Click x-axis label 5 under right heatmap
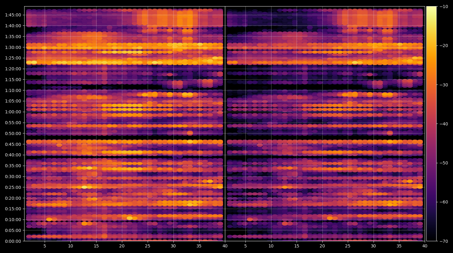 tap(245, 246)
